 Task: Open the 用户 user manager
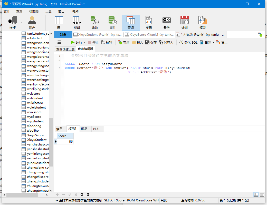click(32, 23)
